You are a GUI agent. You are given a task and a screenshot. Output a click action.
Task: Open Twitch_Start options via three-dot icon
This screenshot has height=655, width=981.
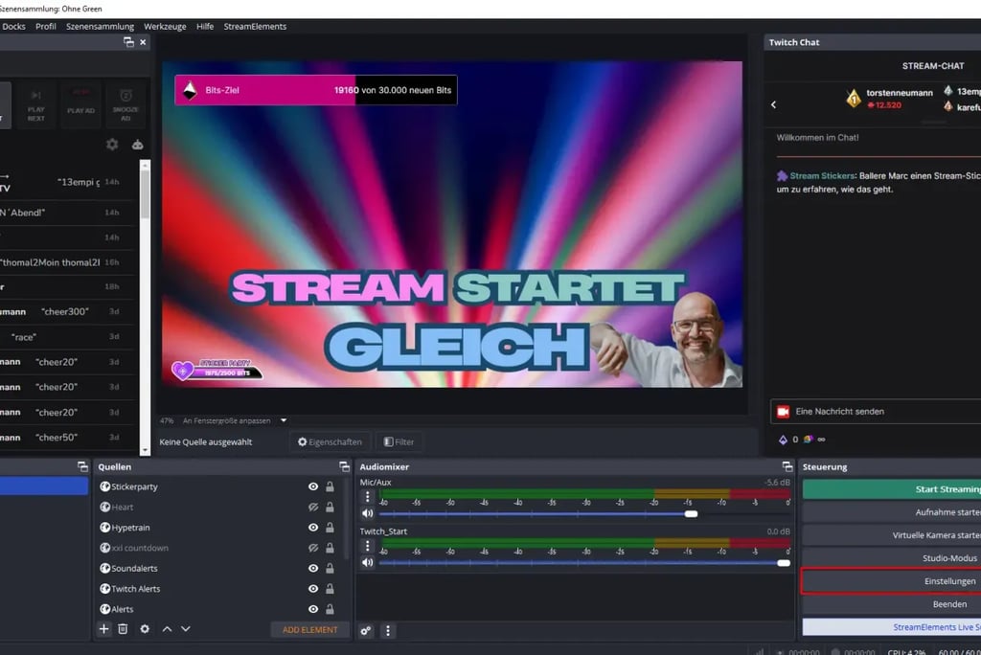367,545
